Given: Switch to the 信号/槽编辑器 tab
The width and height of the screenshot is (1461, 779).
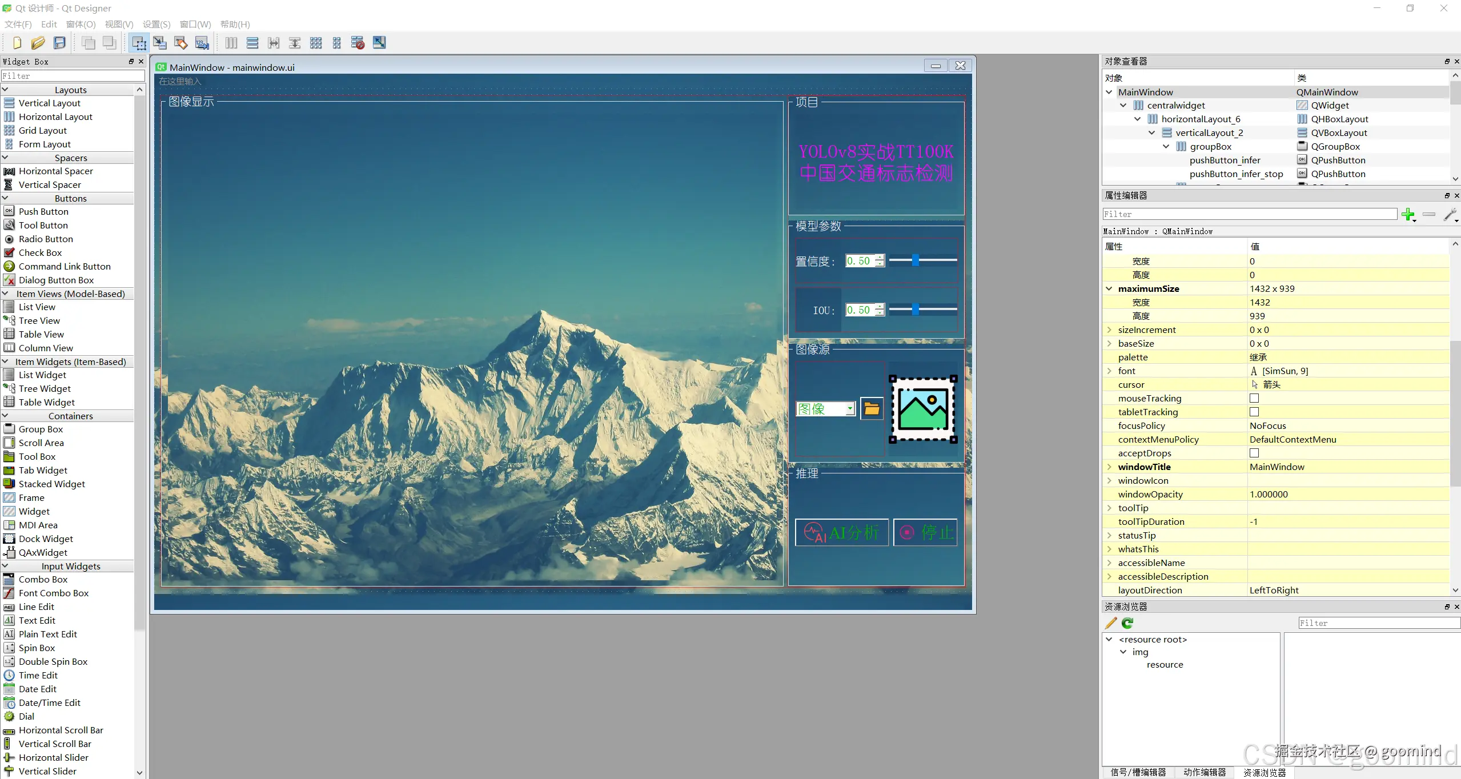Looking at the screenshot, I should point(1138,772).
